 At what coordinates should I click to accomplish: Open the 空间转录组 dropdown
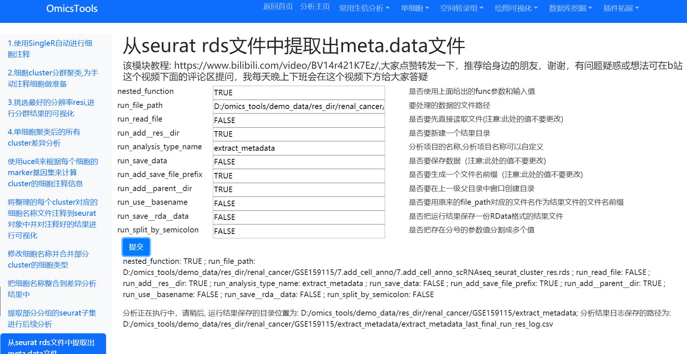[462, 8]
